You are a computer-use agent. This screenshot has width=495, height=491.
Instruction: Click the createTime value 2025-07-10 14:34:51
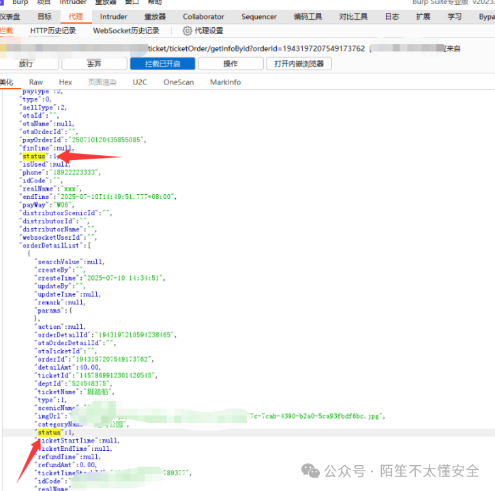pyautogui.click(x=123, y=278)
